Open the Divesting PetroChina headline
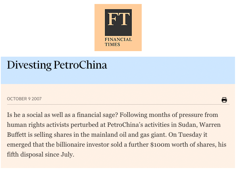Image resolution: width=237 pixels, height=174 pixels. coord(57,65)
